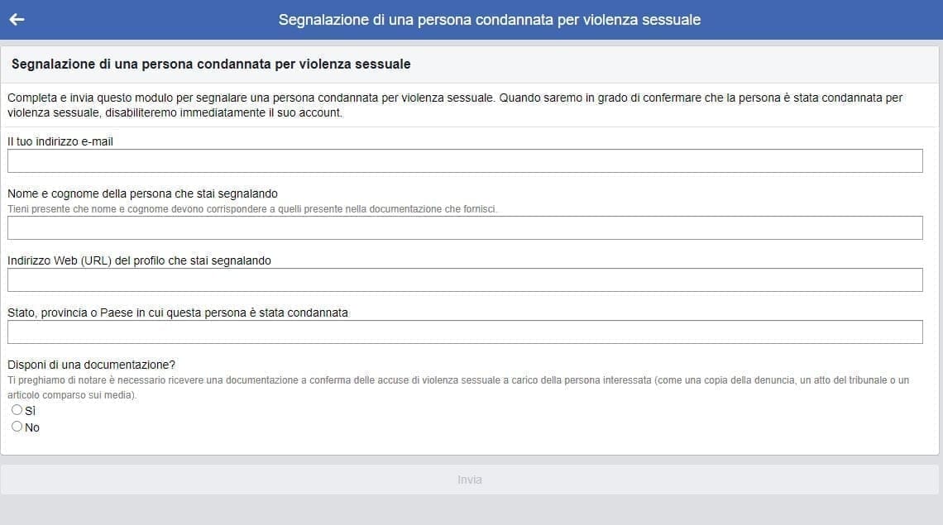Viewport: 943px width, 525px height.
Task: Focus the 'Il tuo indirizzo e-mail' input field
Action: tap(465, 160)
